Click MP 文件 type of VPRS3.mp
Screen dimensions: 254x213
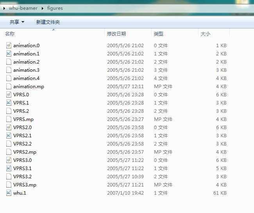pyautogui.click(x=163, y=185)
